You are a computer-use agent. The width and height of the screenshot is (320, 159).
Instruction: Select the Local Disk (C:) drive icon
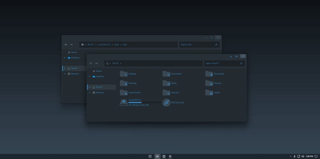tap(124, 103)
